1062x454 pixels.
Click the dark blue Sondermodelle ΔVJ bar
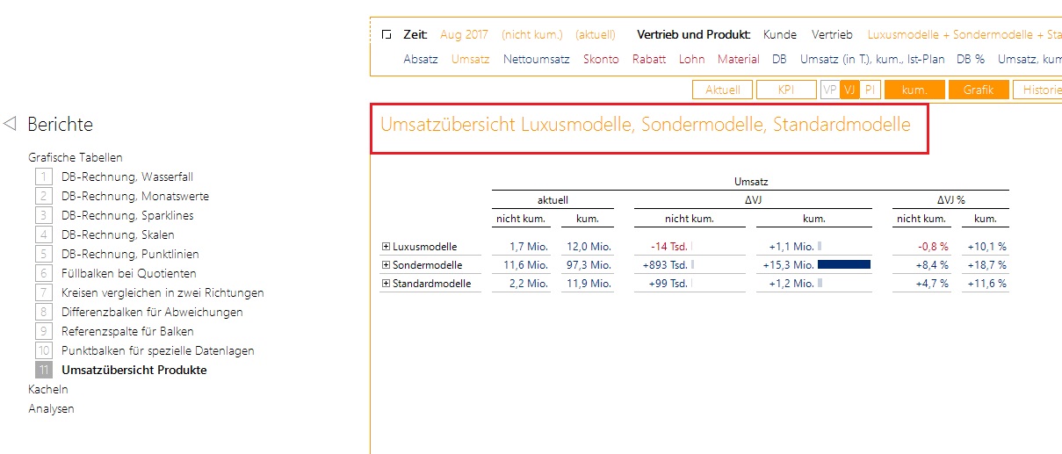(x=843, y=264)
